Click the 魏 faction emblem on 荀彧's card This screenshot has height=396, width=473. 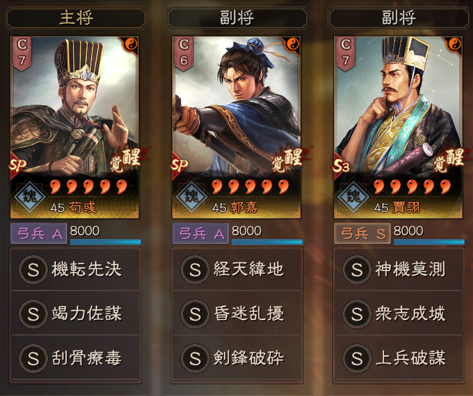[29, 197]
